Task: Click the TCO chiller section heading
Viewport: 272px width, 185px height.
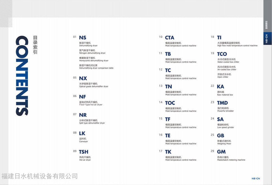Action: [222, 54]
